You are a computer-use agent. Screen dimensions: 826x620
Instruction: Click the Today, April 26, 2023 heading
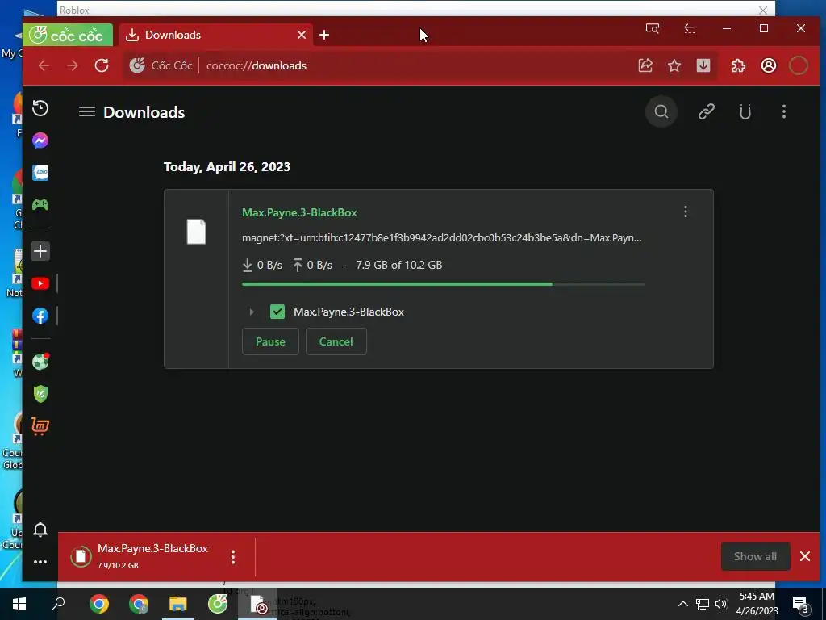pyautogui.click(x=227, y=166)
